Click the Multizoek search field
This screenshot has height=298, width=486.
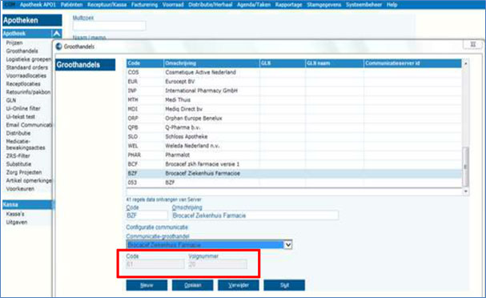click(109, 26)
